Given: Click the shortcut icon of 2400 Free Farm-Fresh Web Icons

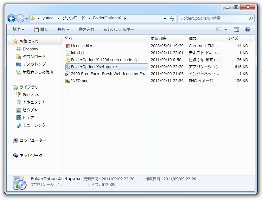Looking at the screenshot, I should click(x=68, y=74).
